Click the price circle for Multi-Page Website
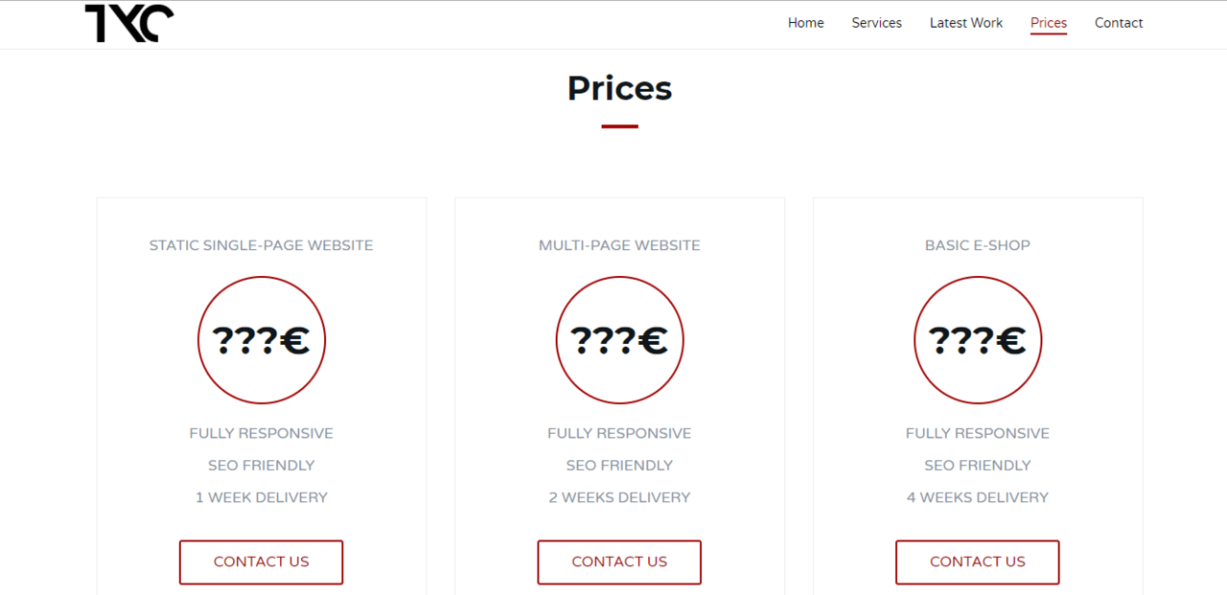The height and width of the screenshot is (595, 1227). pos(619,340)
